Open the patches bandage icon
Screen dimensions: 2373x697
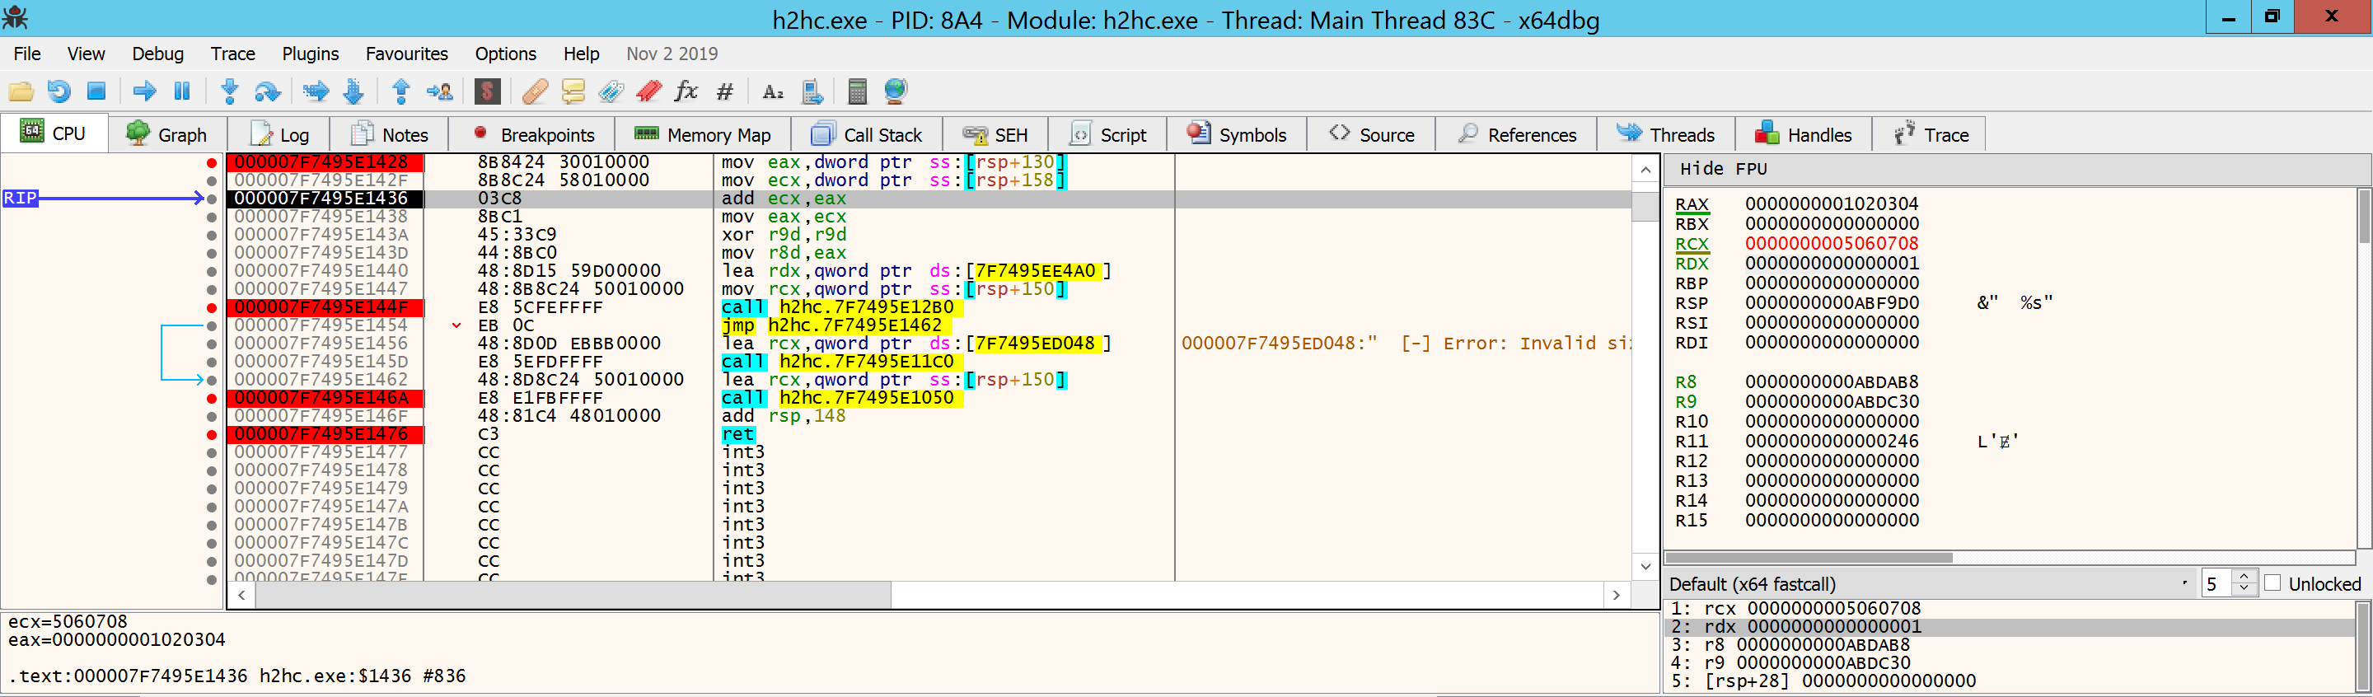point(536,91)
